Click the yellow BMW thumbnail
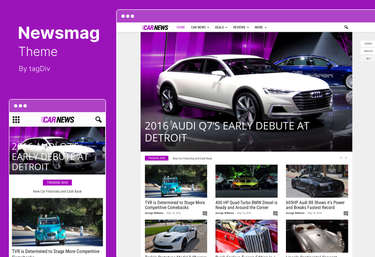The height and width of the screenshot is (257, 375). coord(247,181)
